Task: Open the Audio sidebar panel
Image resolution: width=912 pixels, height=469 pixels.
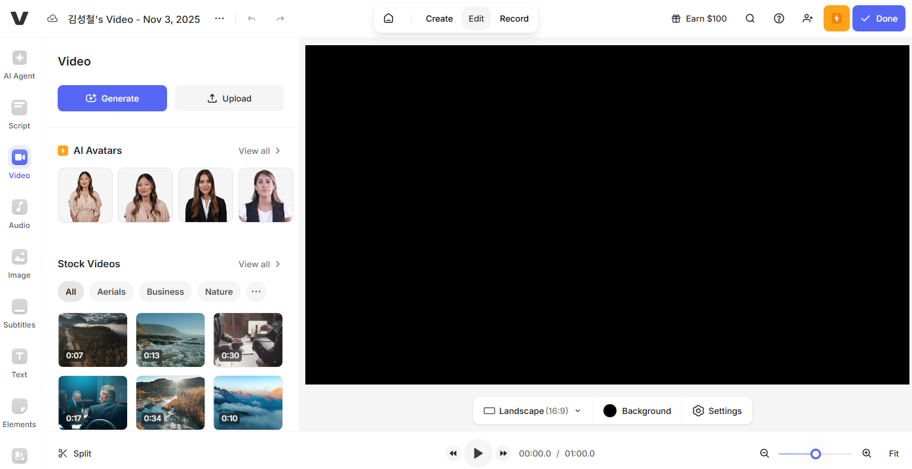Action: point(20,214)
